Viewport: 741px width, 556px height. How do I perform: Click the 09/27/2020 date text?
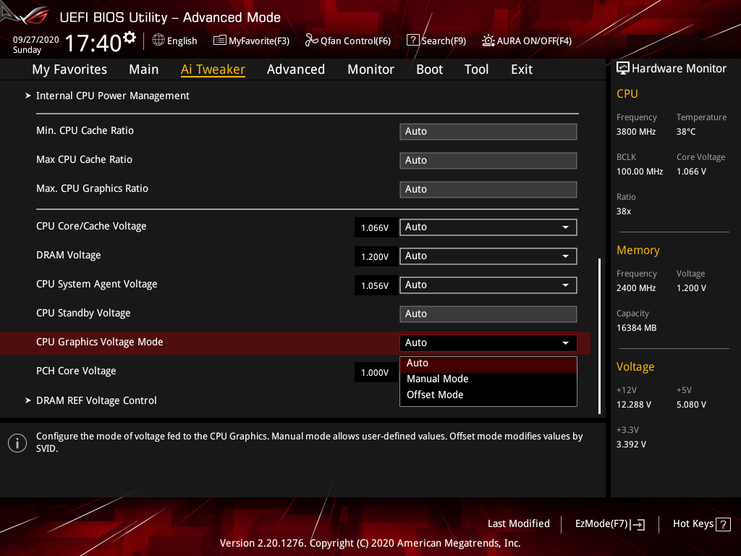point(36,40)
